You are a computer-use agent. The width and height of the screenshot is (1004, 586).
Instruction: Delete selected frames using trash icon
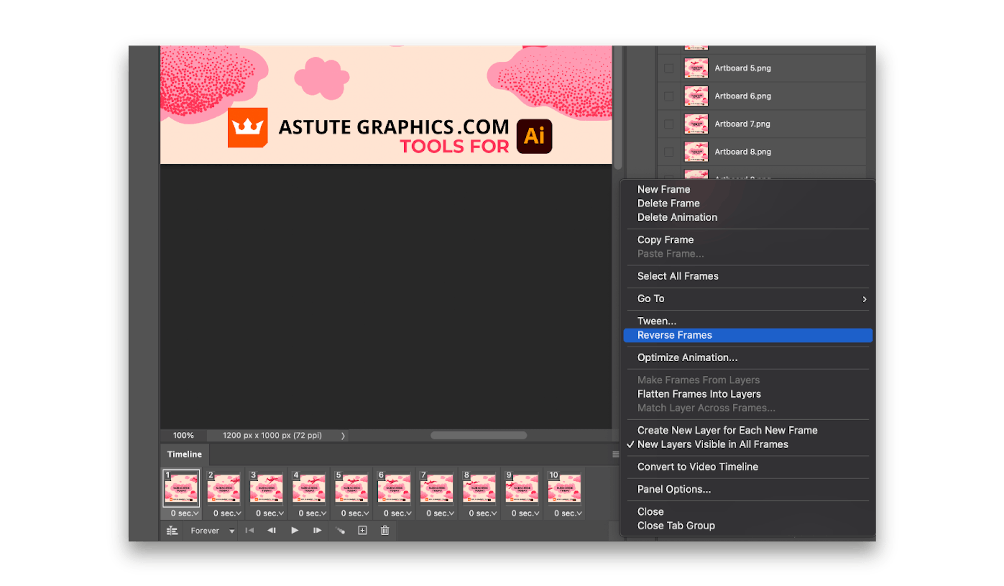[384, 530]
